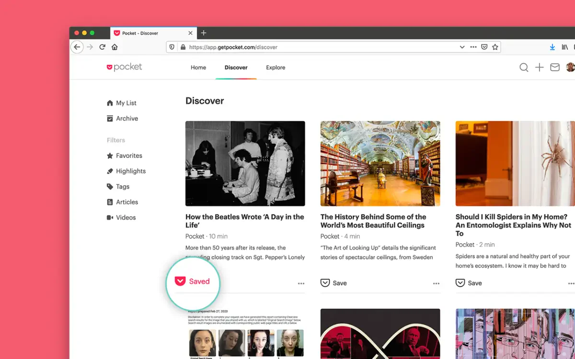This screenshot has width=575, height=359.
Task: Open the face search report thumbnail
Action: coord(245,334)
